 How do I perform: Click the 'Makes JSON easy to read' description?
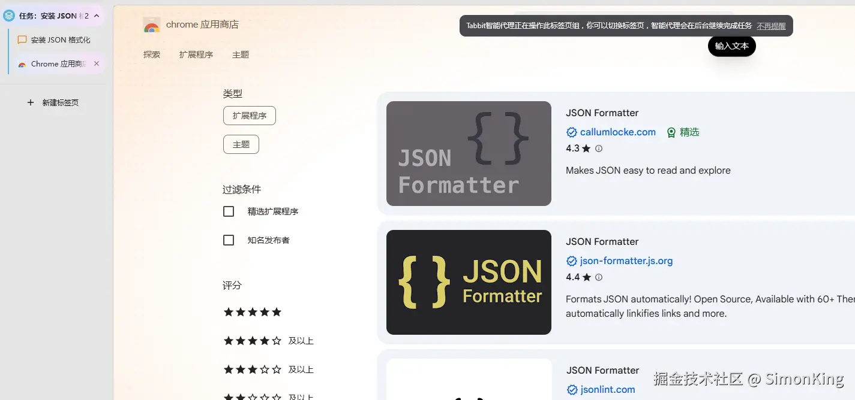click(x=648, y=171)
